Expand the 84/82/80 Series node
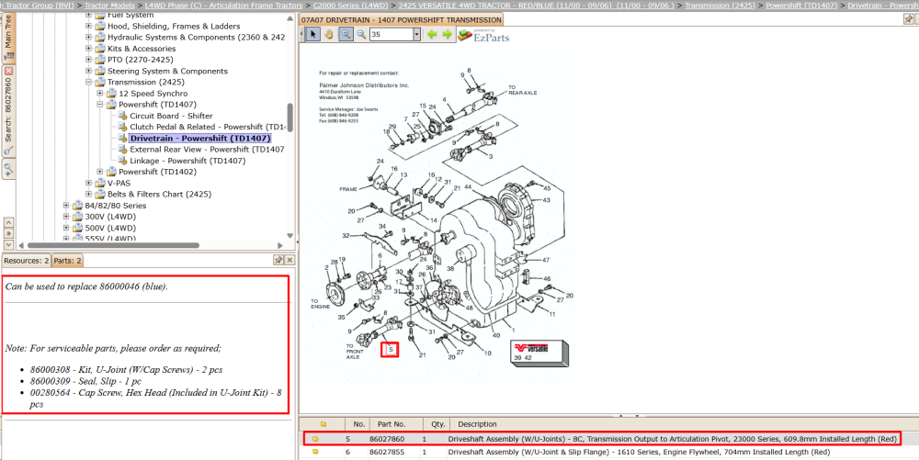 point(66,206)
